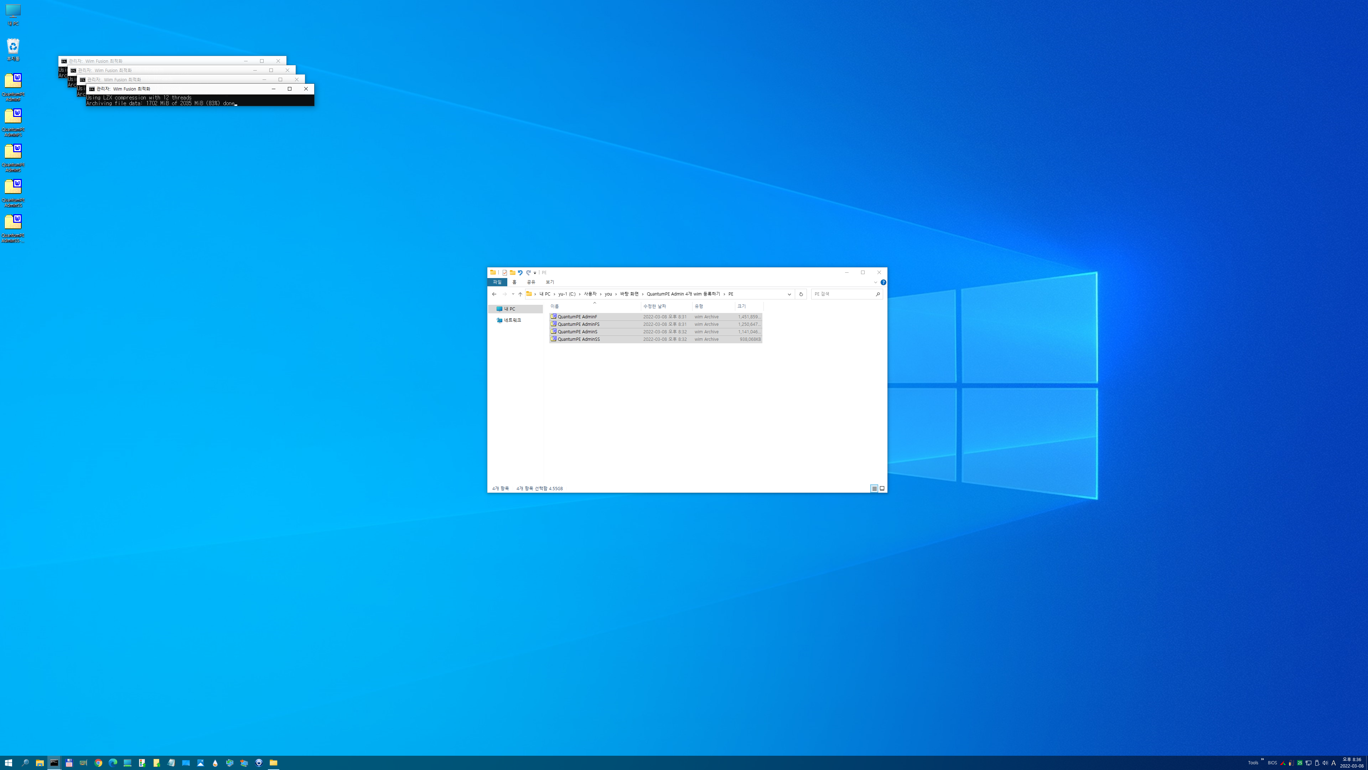Select QuantumPE AdminS file row

tap(655, 332)
